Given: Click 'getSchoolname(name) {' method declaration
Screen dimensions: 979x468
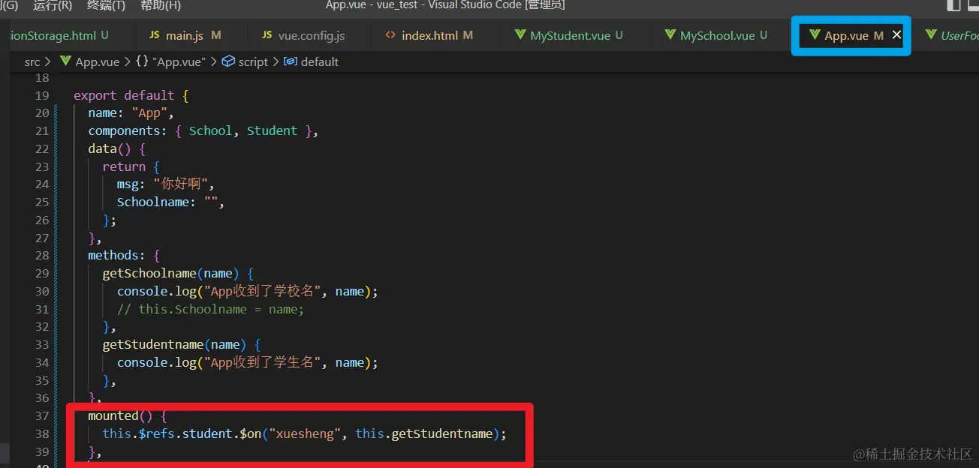Looking at the screenshot, I should (x=178, y=273).
